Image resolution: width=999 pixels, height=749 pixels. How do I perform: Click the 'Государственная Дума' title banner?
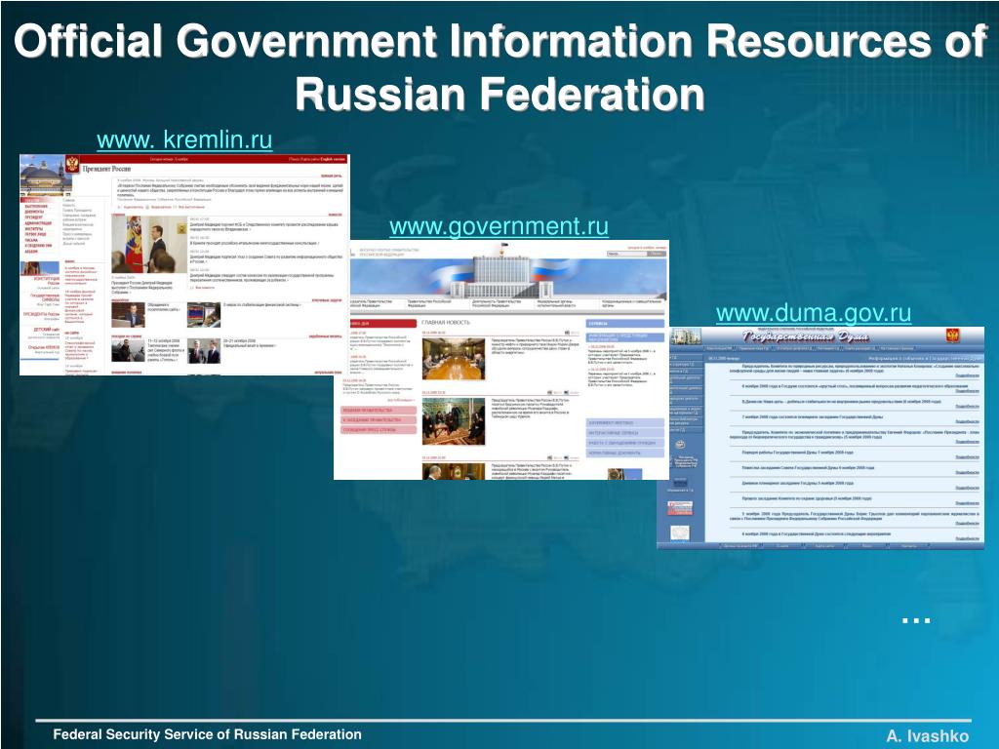(805, 336)
